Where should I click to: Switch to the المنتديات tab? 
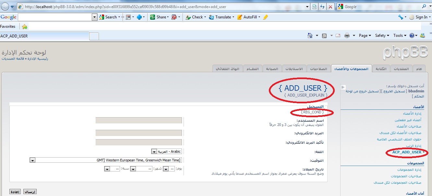pos(401,69)
